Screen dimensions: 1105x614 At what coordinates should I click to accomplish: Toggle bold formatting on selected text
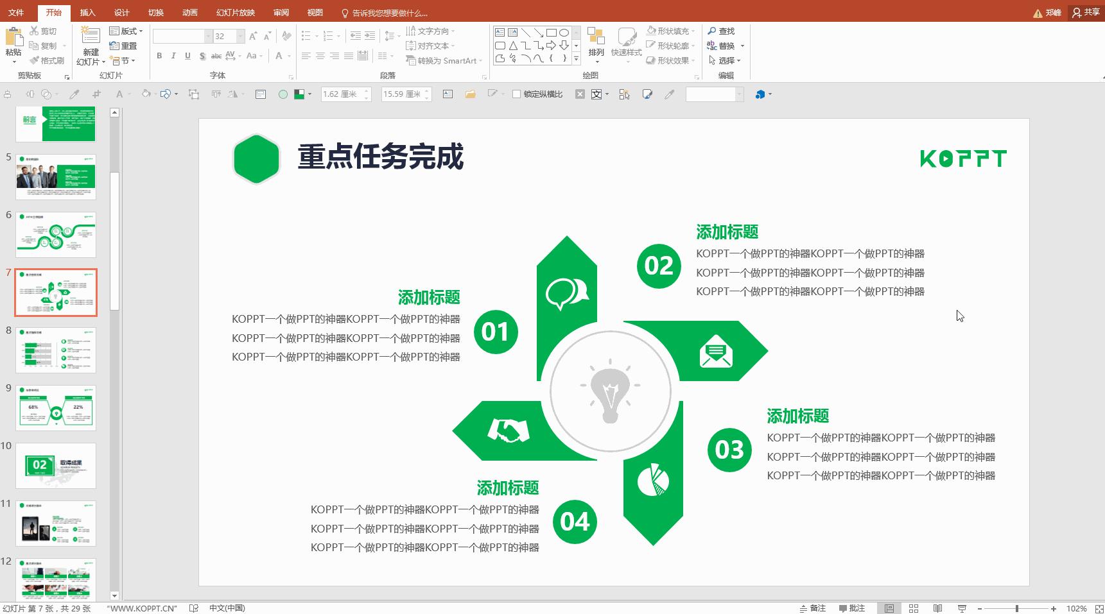[x=159, y=56]
